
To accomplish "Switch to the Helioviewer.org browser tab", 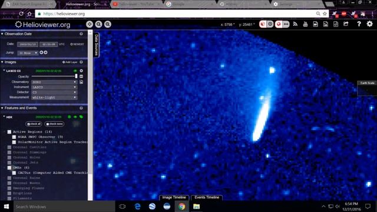I will point(83,4).
